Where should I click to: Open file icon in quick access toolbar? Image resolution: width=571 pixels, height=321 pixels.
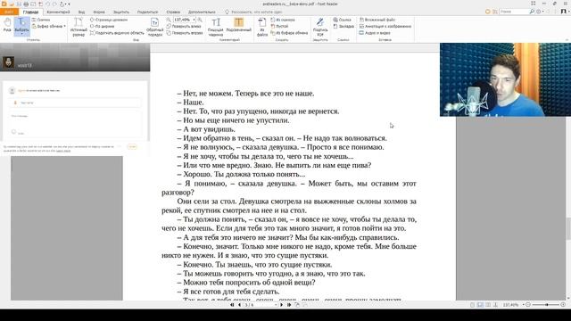coord(12,4)
